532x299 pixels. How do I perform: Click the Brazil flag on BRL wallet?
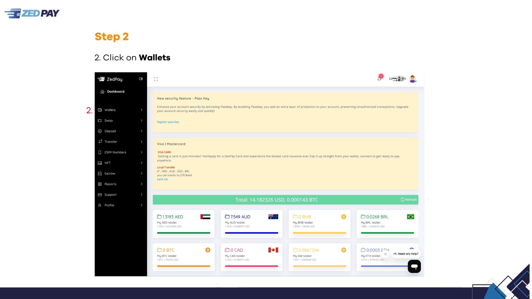[410, 217]
